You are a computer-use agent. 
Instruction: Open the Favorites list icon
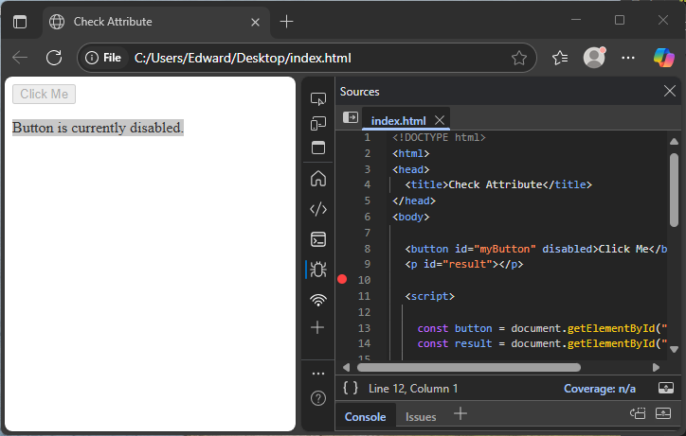[560, 58]
